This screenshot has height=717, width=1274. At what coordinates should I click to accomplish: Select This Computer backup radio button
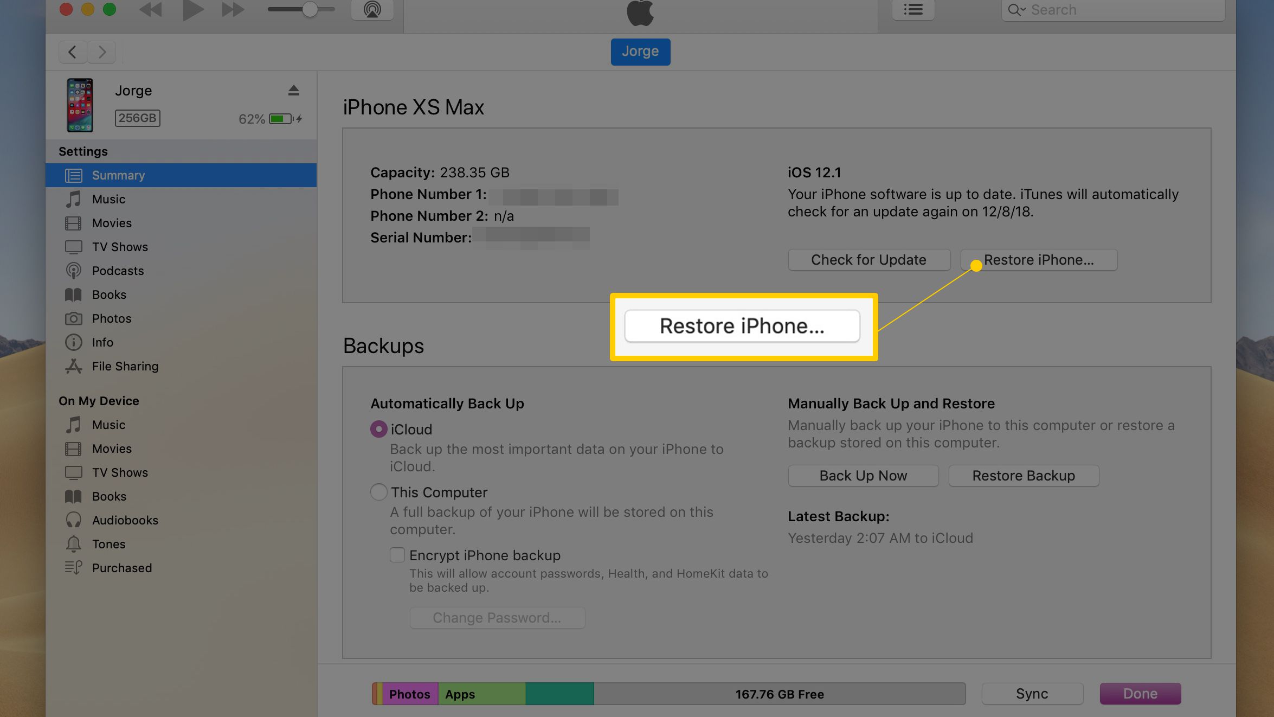(378, 492)
